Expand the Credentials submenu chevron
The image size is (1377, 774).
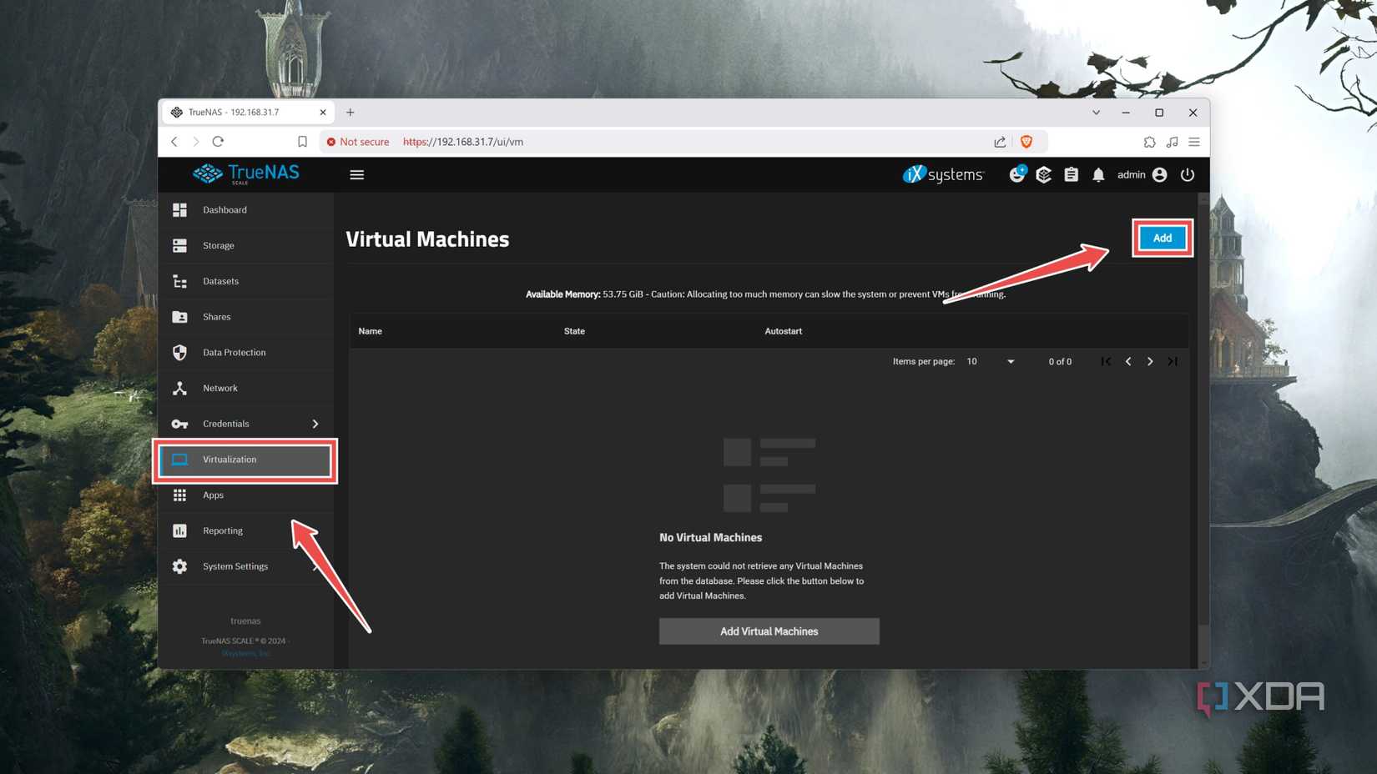[x=315, y=424]
